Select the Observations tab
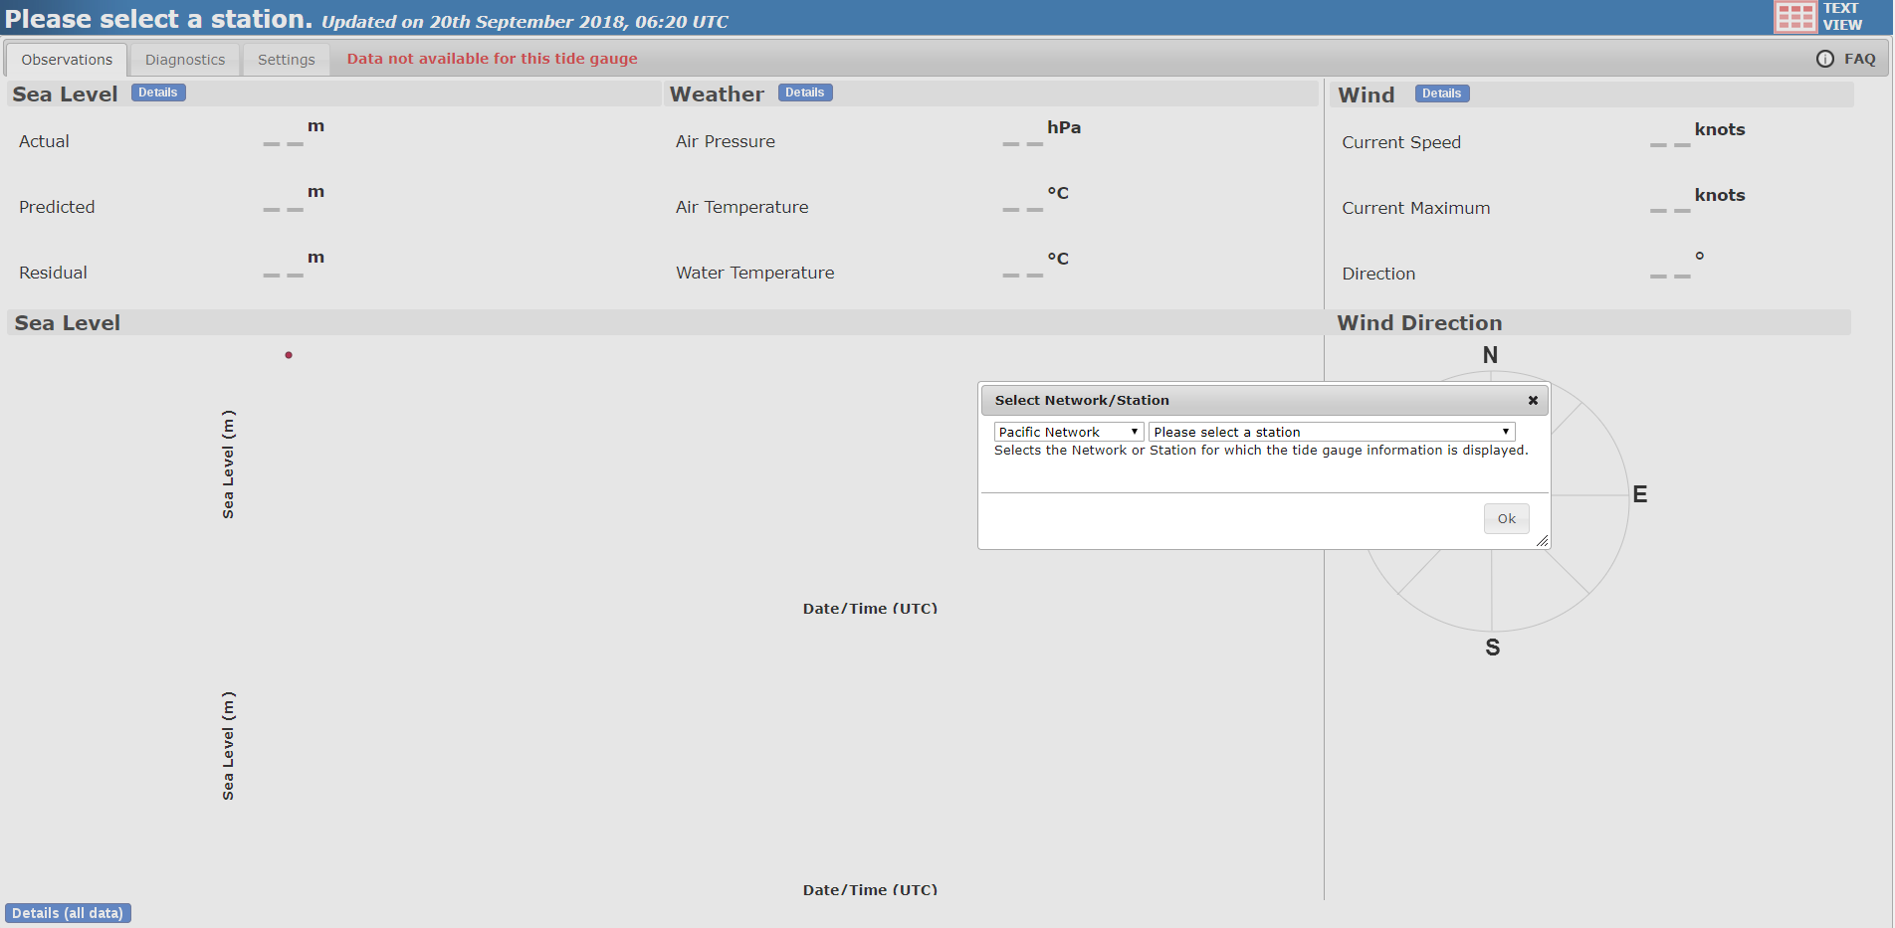 pyautogui.click(x=67, y=60)
